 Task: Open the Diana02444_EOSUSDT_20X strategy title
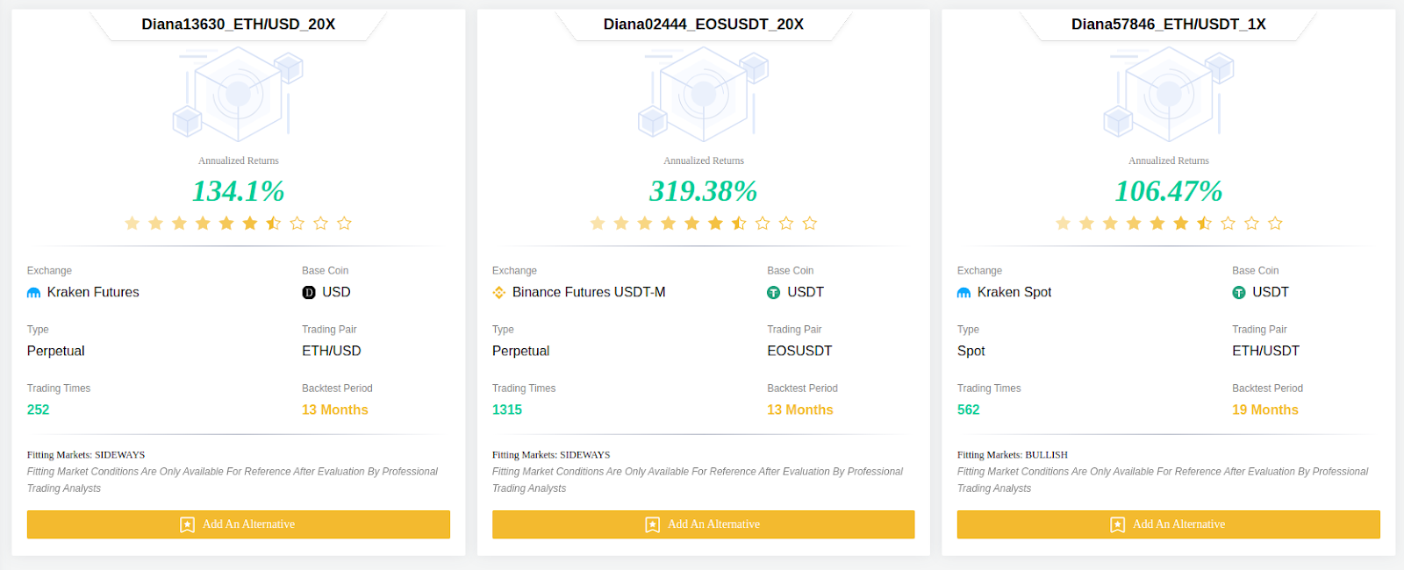coord(704,25)
